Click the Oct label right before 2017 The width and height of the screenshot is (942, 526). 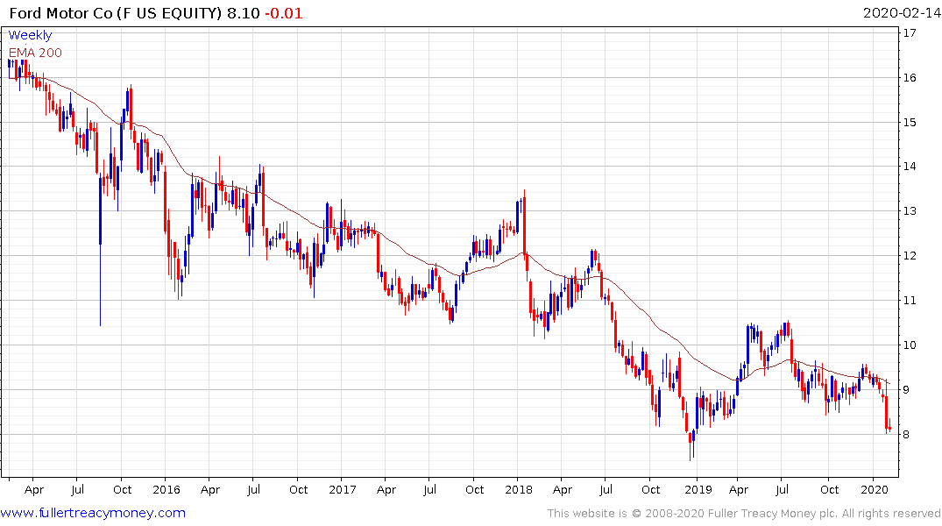click(298, 489)
